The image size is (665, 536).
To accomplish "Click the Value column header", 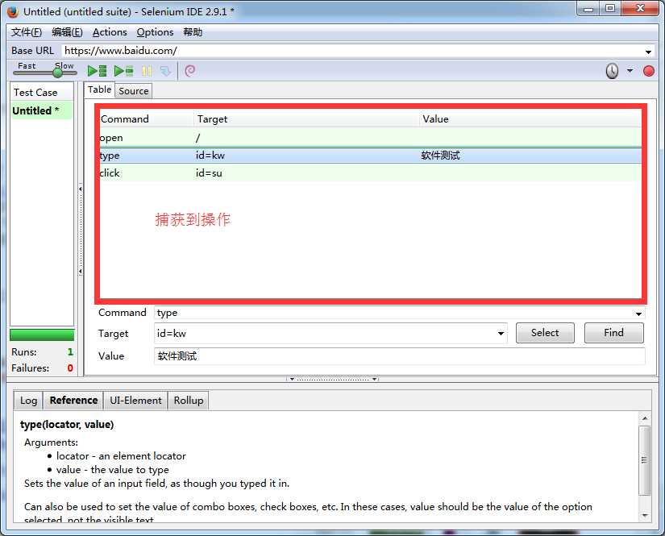I will (530, 119).
